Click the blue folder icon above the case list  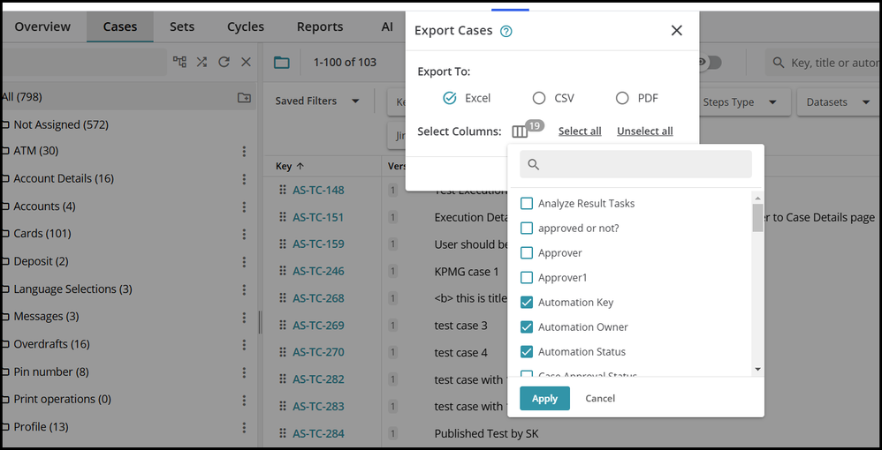pos(282,63)
